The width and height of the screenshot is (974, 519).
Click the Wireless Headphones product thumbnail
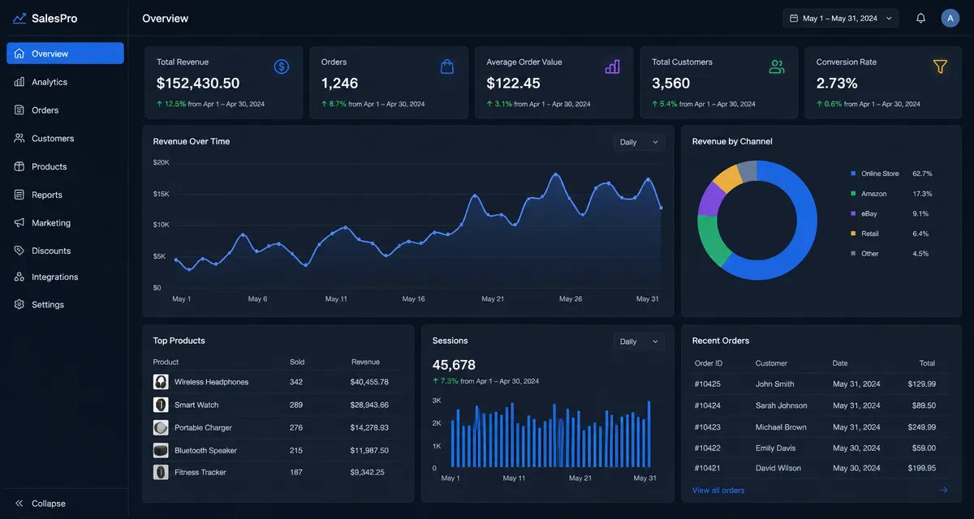(x=161, y=382)
